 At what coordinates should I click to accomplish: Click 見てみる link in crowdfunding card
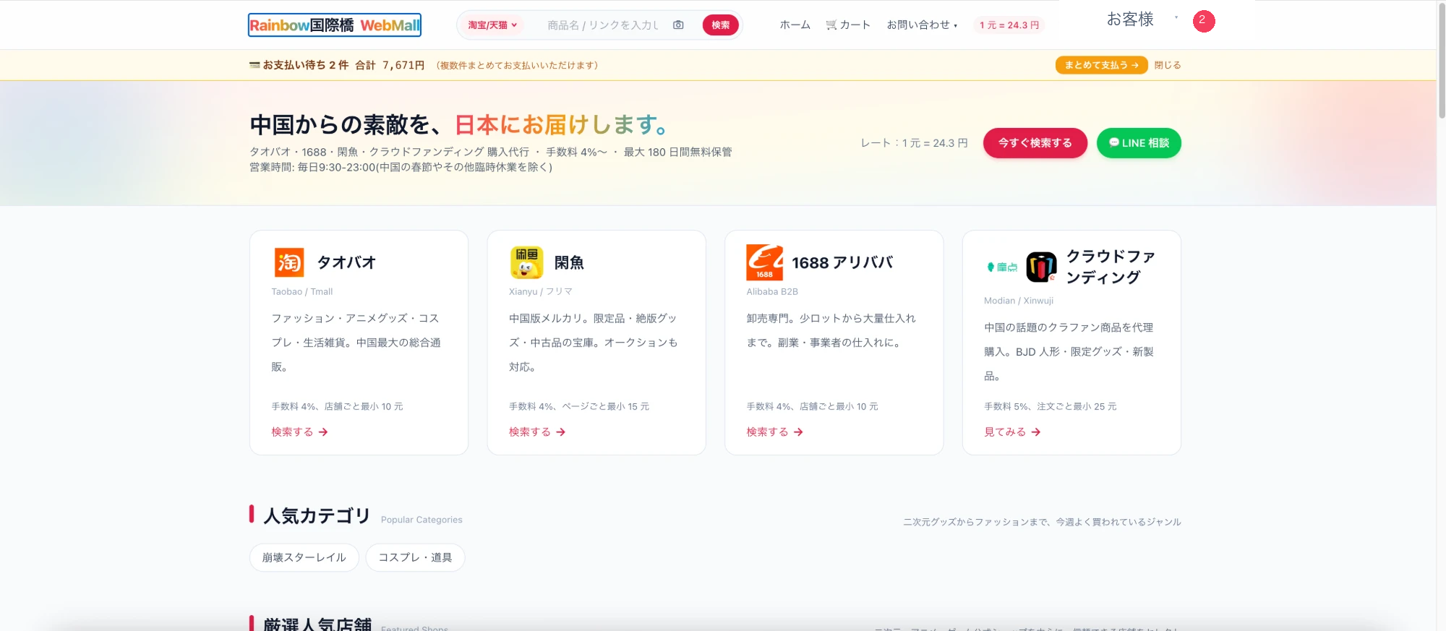(1012, 432)
